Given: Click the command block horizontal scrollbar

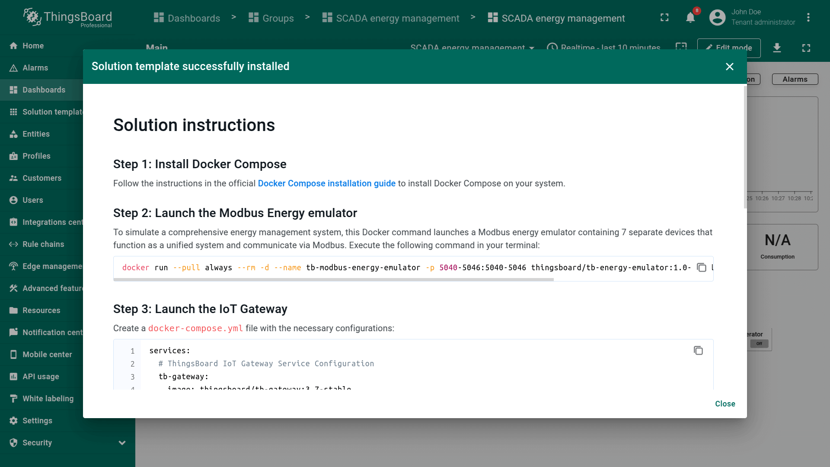Looking at the screenshot, I should pyautogui.click(x=333, y=280).
